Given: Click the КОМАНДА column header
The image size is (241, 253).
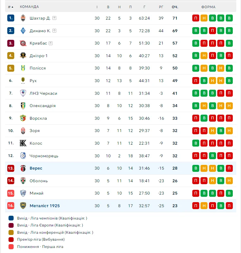Looking at the screenshot, I should click(x=29, y=7).
